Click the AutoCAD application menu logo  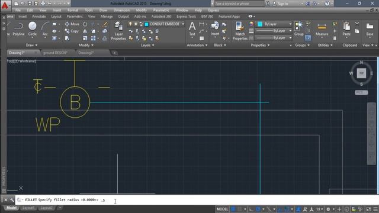tap(5, 5)
